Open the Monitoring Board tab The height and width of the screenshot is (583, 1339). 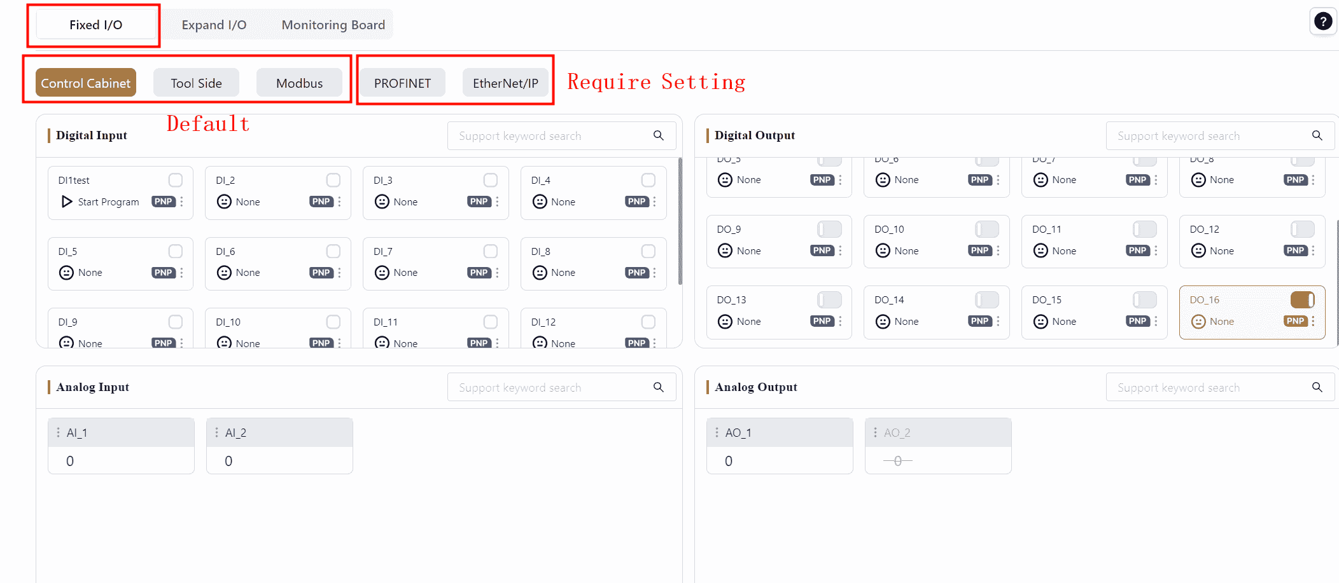[333, 25]
